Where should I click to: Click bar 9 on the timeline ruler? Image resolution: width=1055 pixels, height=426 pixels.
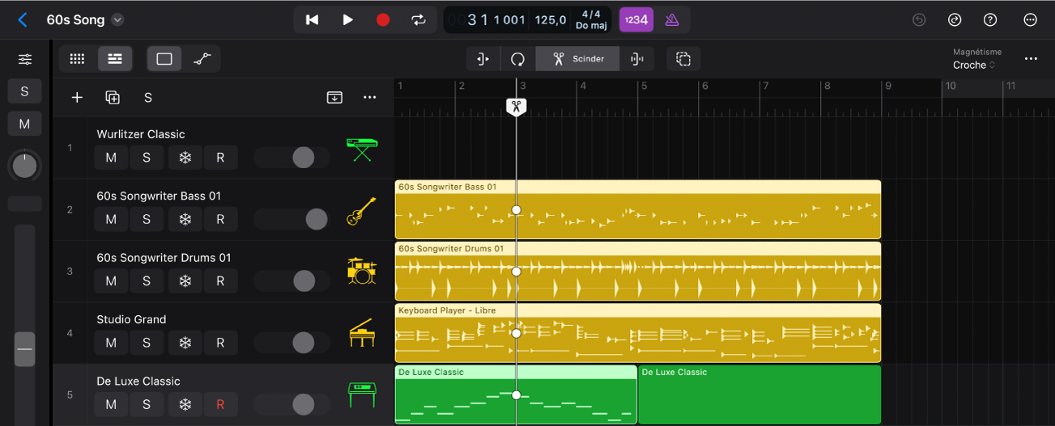[x=888, y=86]
